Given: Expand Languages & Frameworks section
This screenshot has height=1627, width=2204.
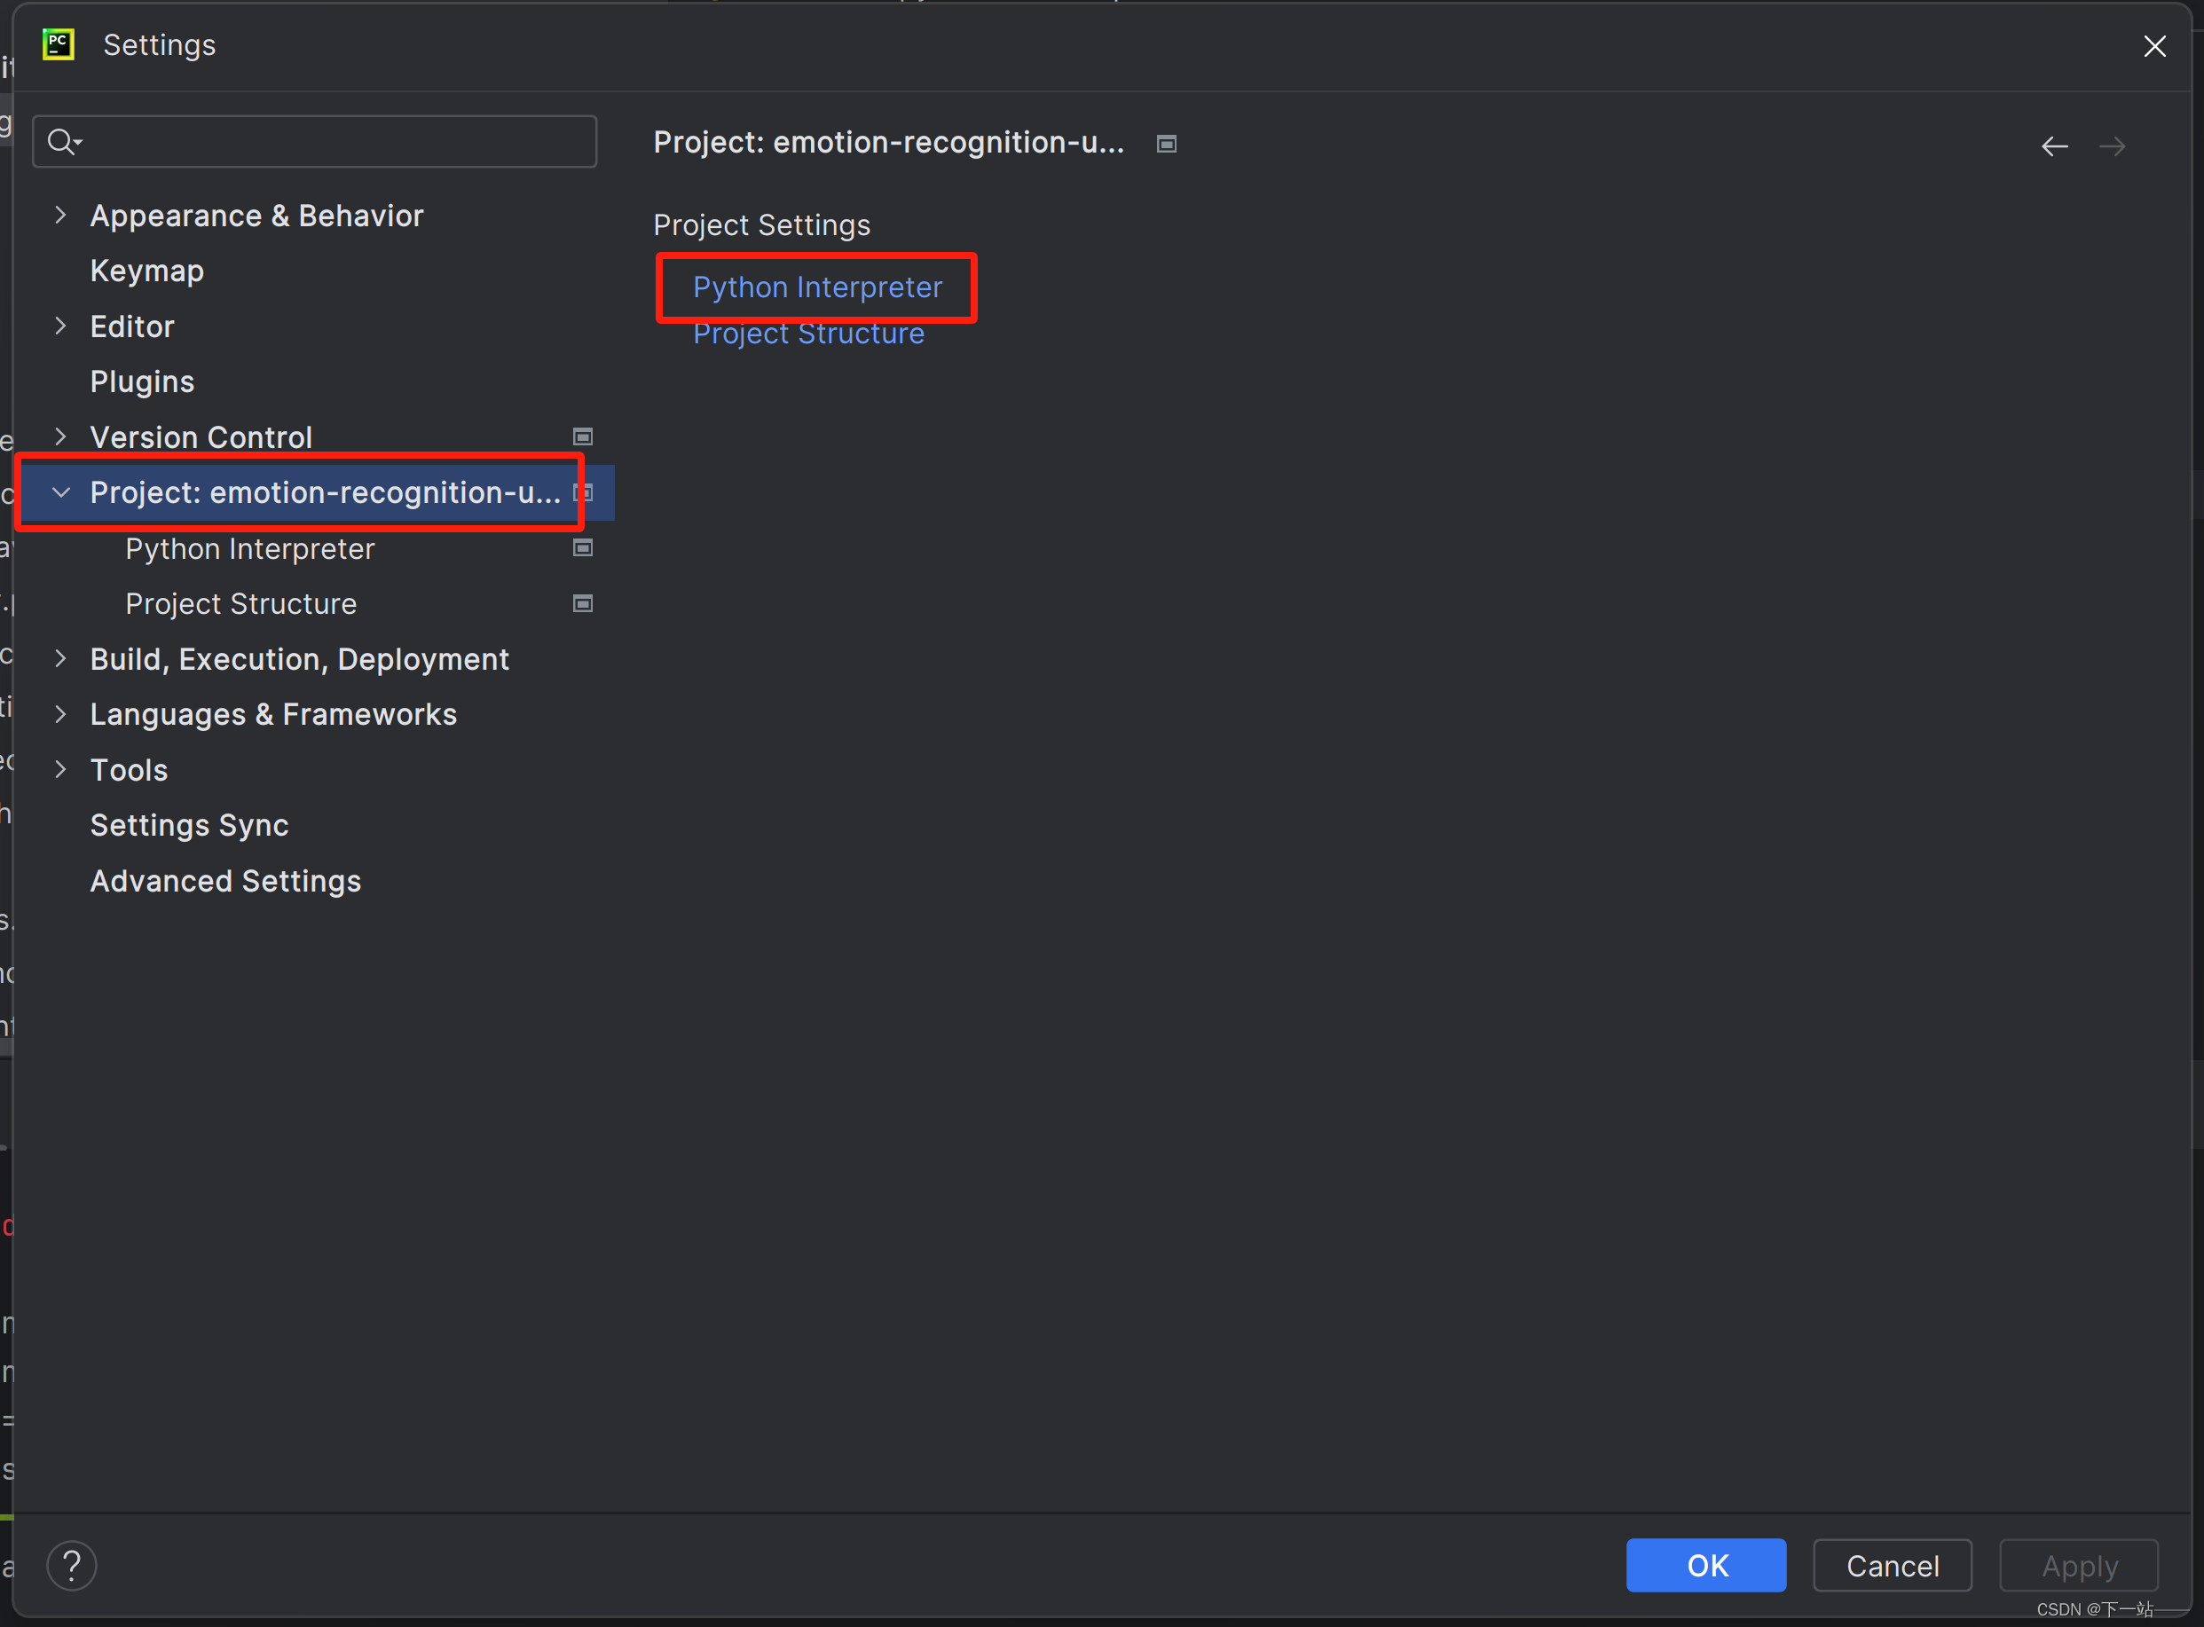Looking at the screenshot, I should coord(61,714).
